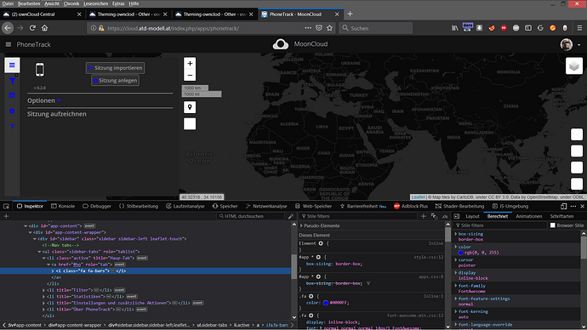This screenshot has width=587, height=330.
Task: Click the ul.sidebar-tabs breadcrumb
Action: [213, 325]
